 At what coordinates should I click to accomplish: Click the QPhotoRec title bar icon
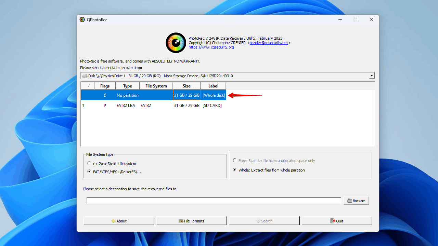82,19
